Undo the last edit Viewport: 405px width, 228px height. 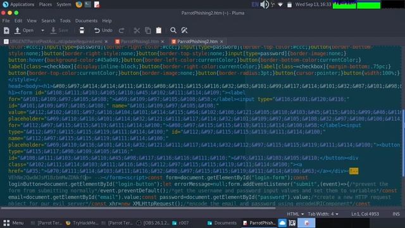[x=103, y=30]
